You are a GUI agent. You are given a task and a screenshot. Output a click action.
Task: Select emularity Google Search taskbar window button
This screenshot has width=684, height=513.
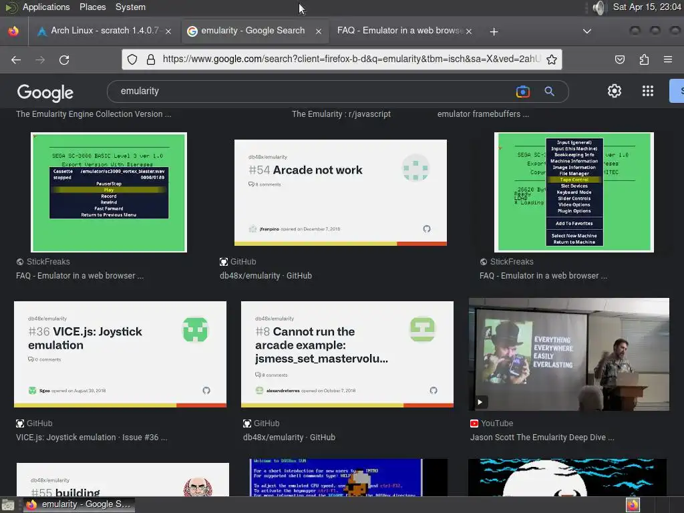pos(79,505)
